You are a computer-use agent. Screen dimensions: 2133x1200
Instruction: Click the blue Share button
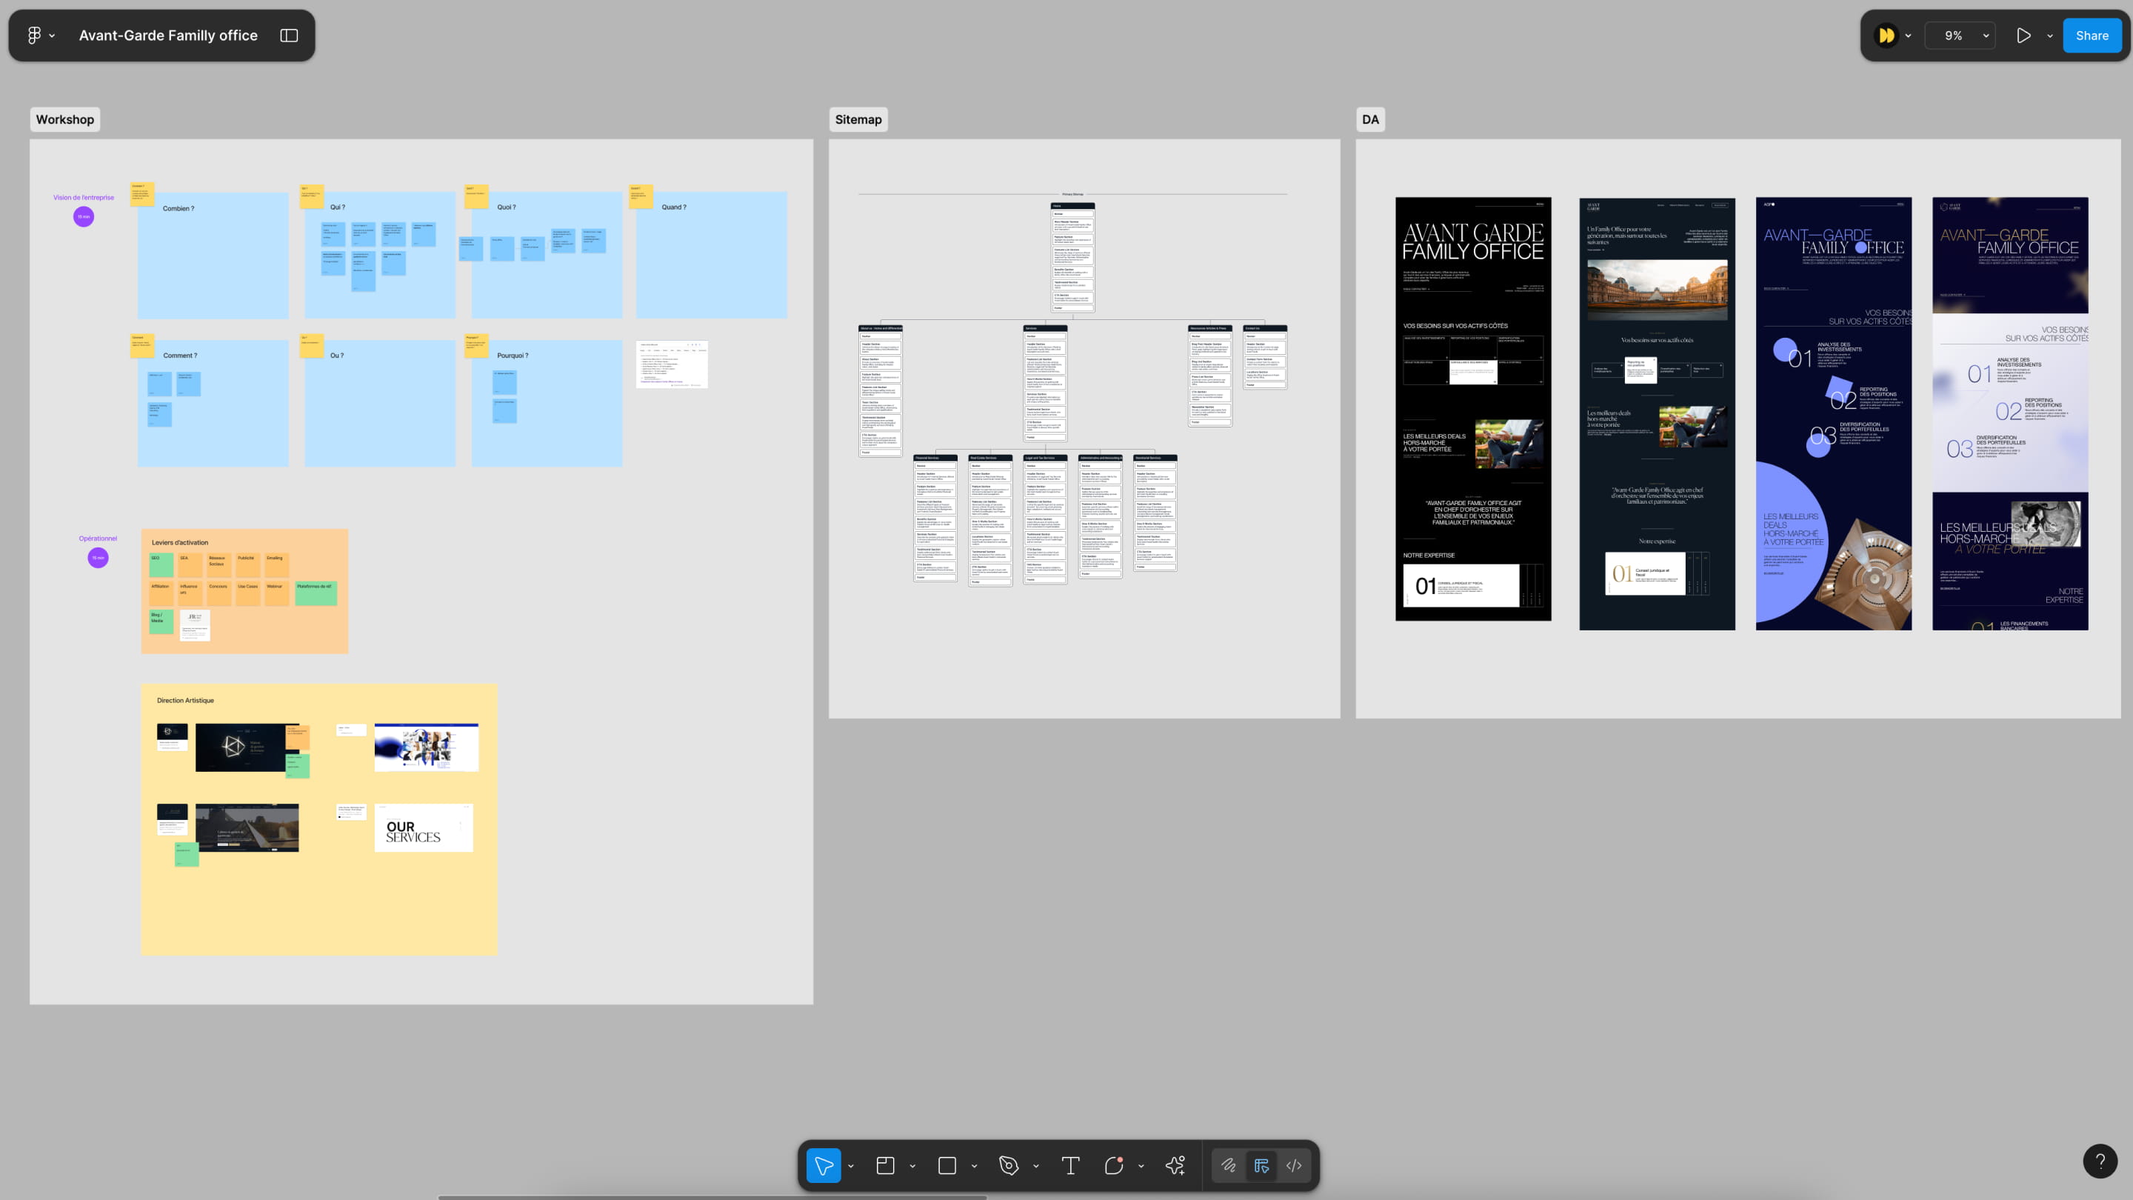pyautogui.click(x=2092, y=36)
